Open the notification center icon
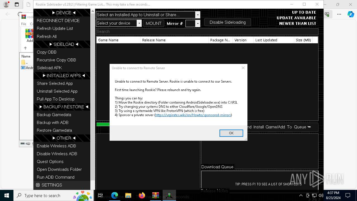This screenshot has height=201, width=357. click(348, 195)
